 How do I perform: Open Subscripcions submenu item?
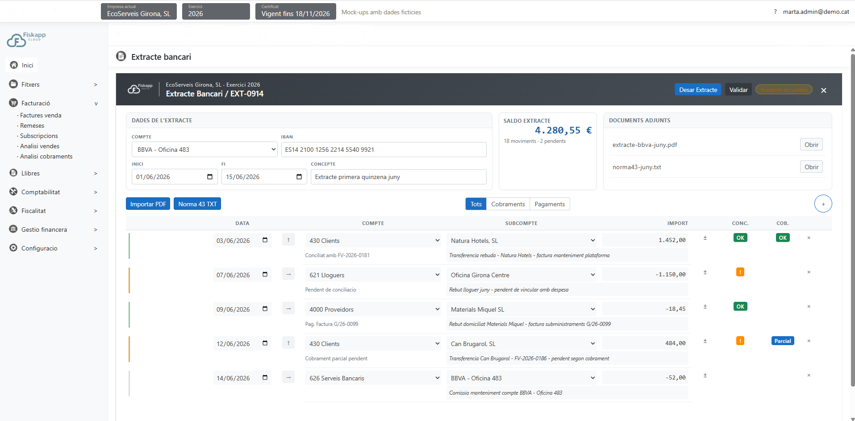(x=39, y=136)
